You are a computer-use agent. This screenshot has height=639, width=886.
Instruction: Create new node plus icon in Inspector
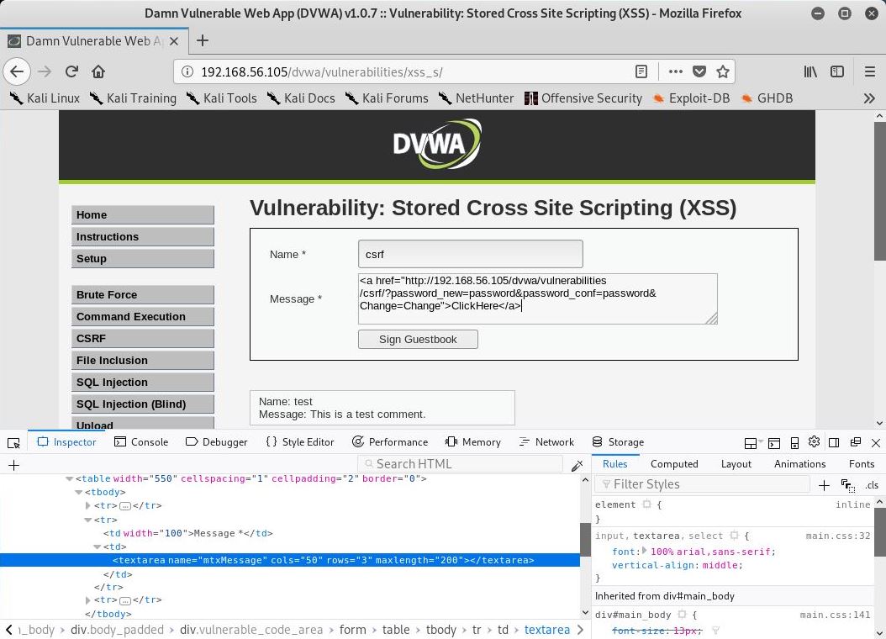pos(14,465)
